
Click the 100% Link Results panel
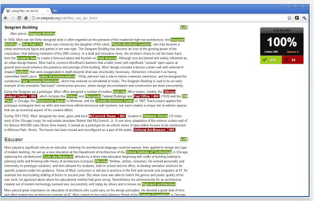pos(282,42)
